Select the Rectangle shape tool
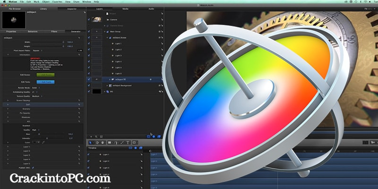Viewport: 378px width, 189px height. point(110,143)
